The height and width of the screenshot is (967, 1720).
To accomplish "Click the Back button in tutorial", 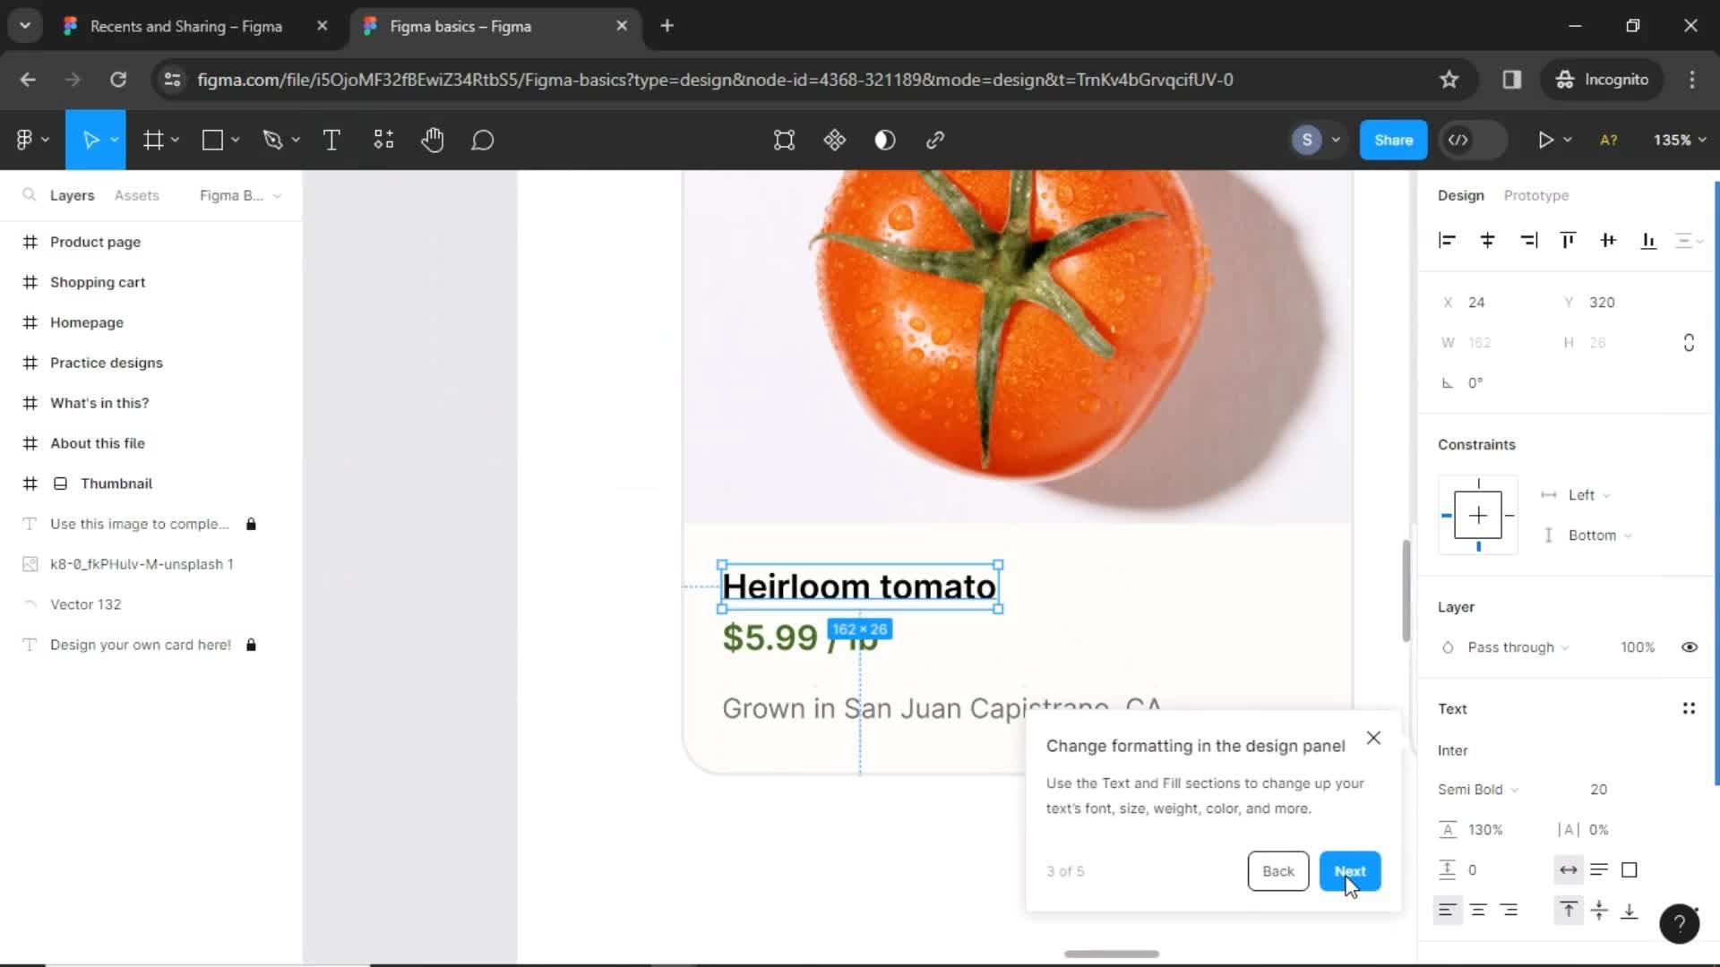I will [1278, 871].
